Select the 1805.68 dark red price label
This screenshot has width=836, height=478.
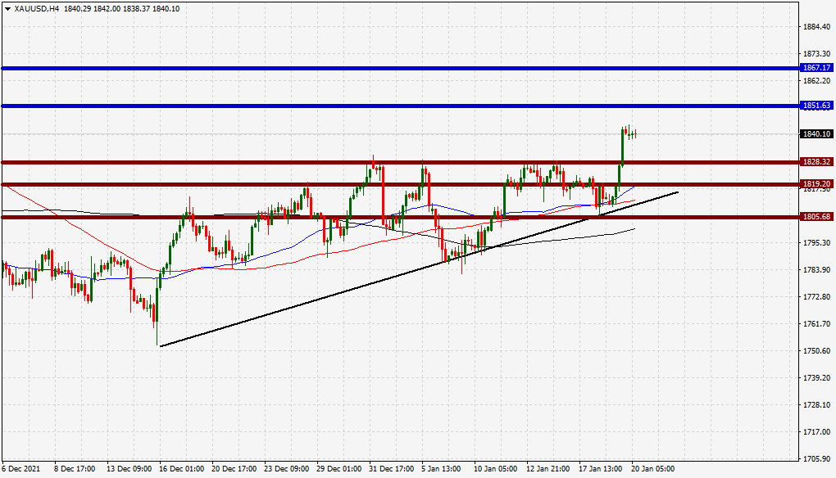(817, 217)
